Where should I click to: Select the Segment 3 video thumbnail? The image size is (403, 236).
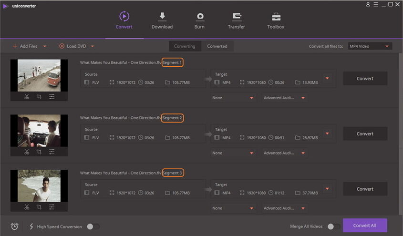tap(39, 186)
